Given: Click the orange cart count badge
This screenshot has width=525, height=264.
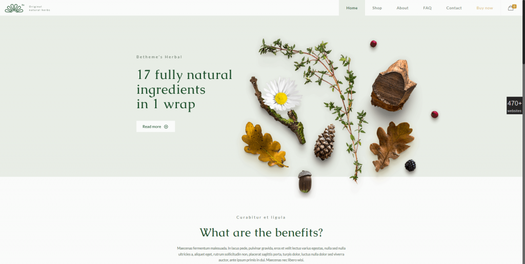Looking at the screenshot, I should [x=514, y=6].
